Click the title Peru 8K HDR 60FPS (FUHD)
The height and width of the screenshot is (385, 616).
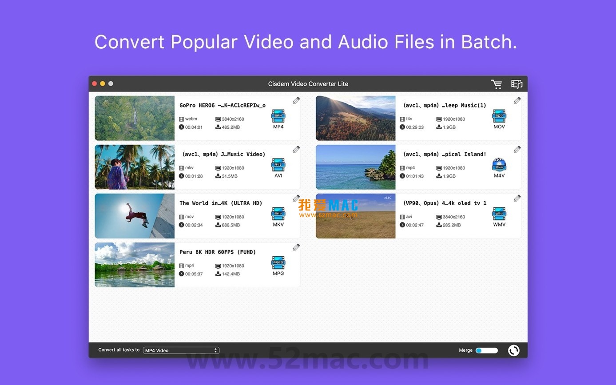coord(218,252)
